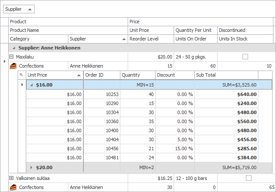Toggle the Discontinued checkbox for Maxilaku
This screenshot has height=192, width=276.
(245, 56)
